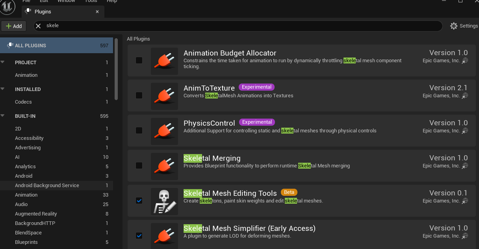Open plugin Settings
Viewport: 479px width, 249px height.
pyautogui.click(x=464, y=26)
